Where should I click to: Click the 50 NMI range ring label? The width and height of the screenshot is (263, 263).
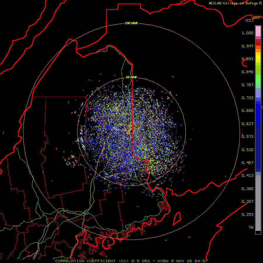click(x=131, y=77)
